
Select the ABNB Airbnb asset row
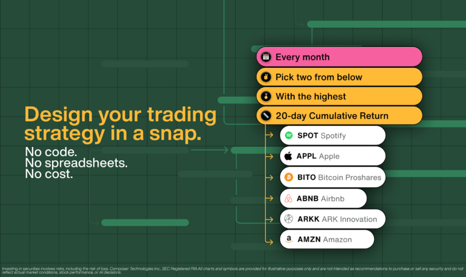tap(323, 198)
